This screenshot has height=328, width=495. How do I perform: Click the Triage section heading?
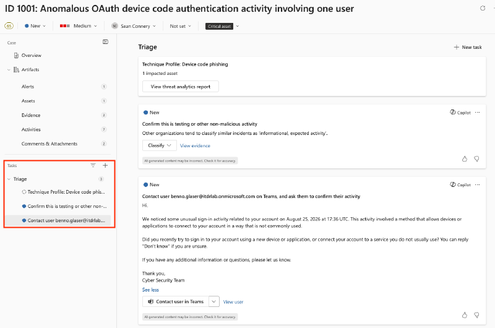click(147, 47)
